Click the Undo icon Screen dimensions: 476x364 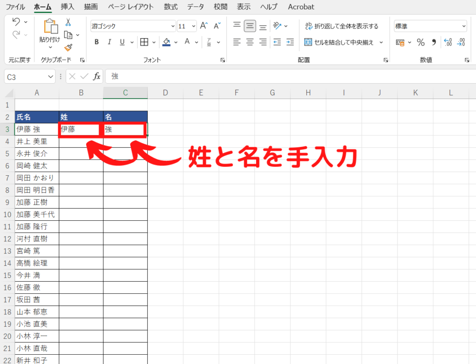tap(16, 22)
